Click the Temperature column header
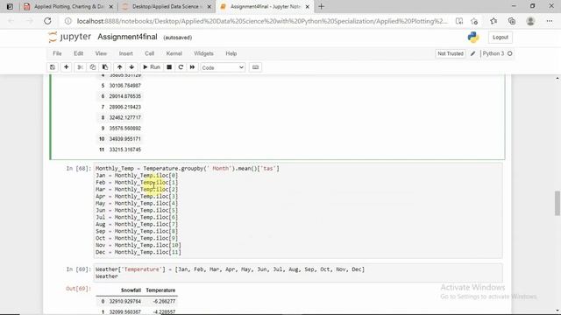 (160, 290)
